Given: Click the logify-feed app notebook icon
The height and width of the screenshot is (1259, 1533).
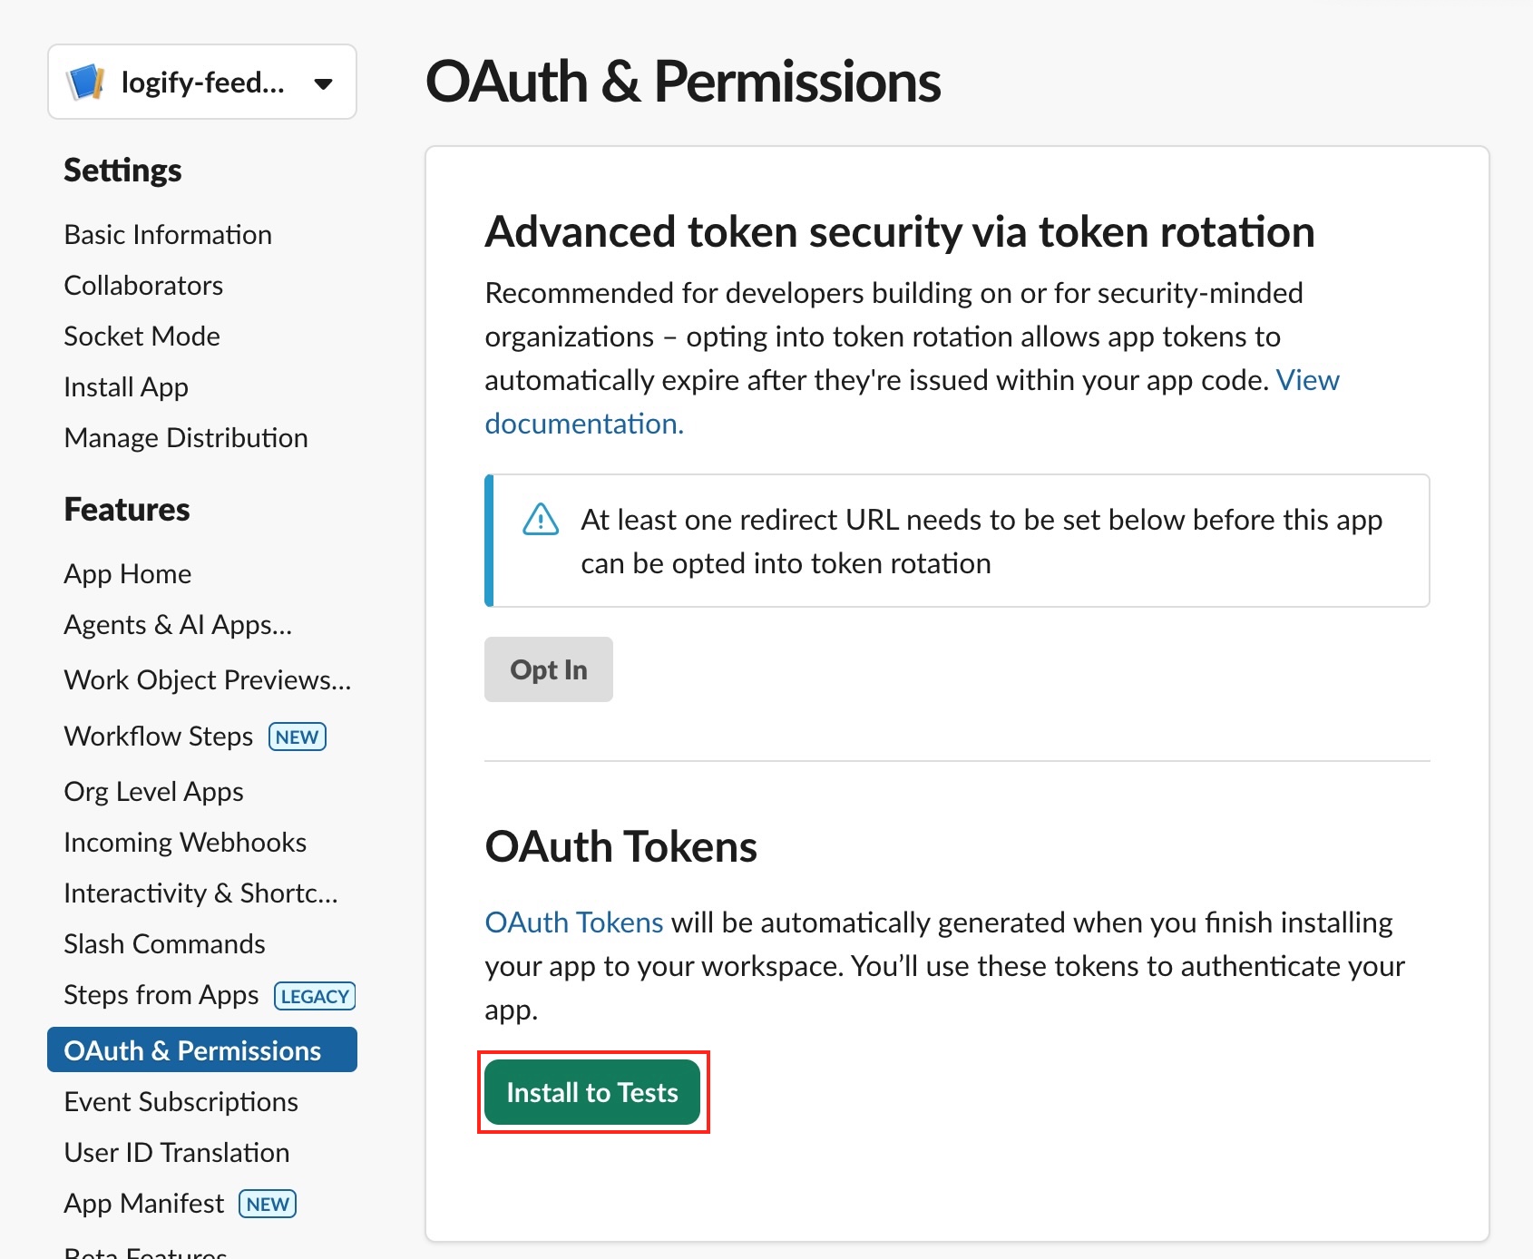Looking at the screenshot, I should coord(86,83).
